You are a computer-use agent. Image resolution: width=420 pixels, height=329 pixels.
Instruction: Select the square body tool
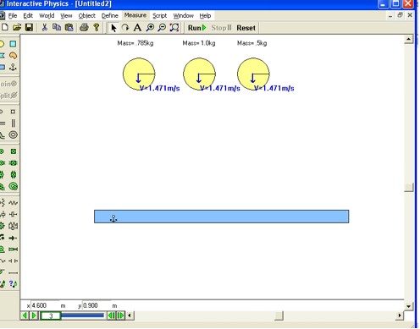(13, 44)
